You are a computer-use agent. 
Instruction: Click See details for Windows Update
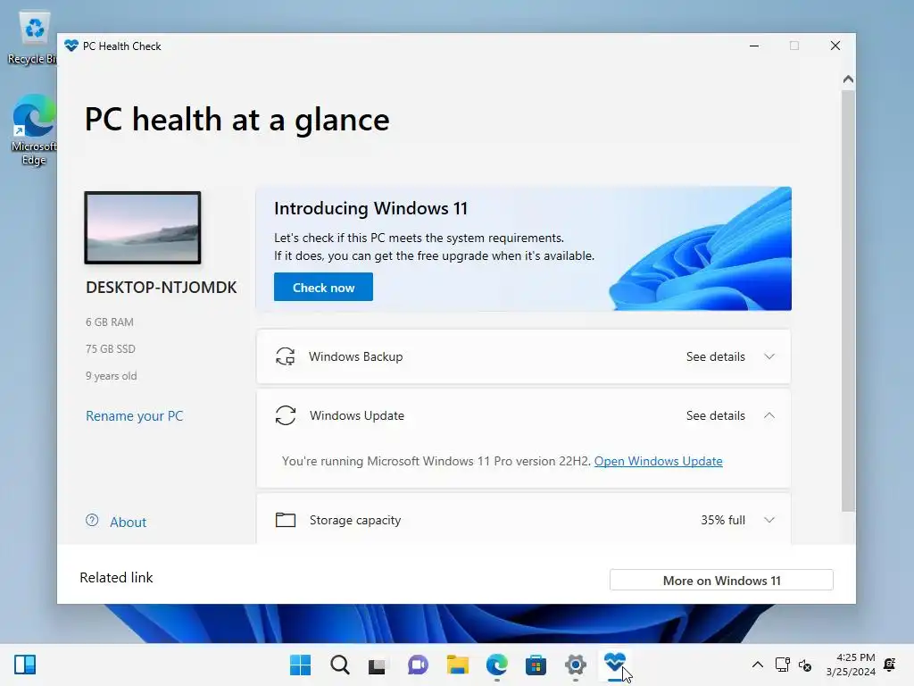[x=715, y=415]
